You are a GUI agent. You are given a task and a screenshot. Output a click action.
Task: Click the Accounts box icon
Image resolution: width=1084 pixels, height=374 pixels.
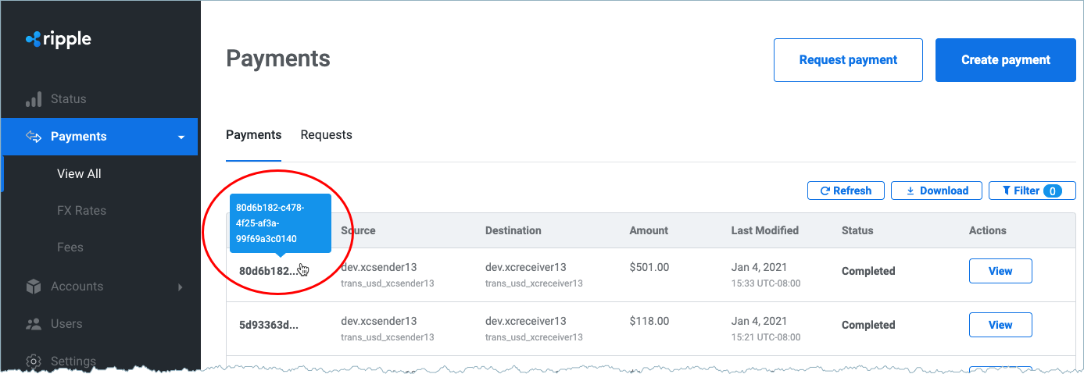[33, 287]
